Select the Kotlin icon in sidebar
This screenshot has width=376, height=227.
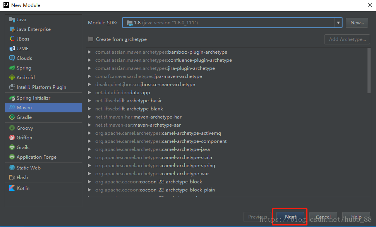pyautogui.click(x=12, y=188)
